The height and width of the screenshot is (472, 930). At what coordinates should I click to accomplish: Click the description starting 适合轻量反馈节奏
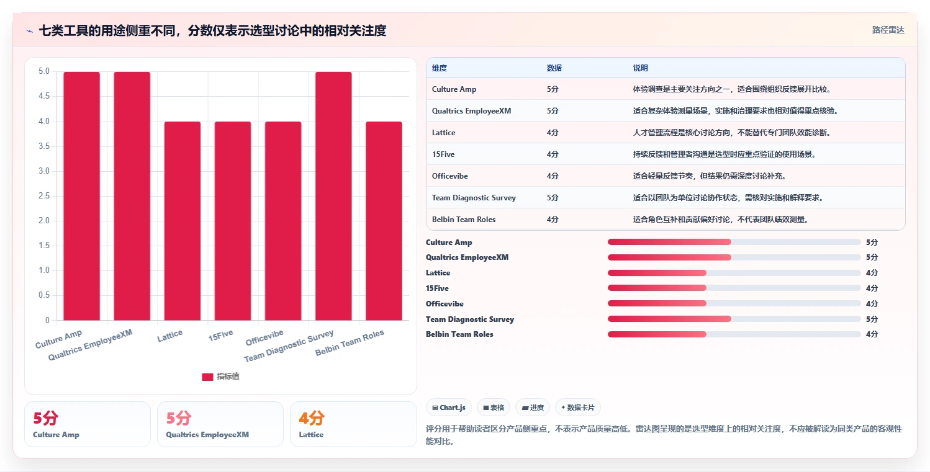point(710,176)
